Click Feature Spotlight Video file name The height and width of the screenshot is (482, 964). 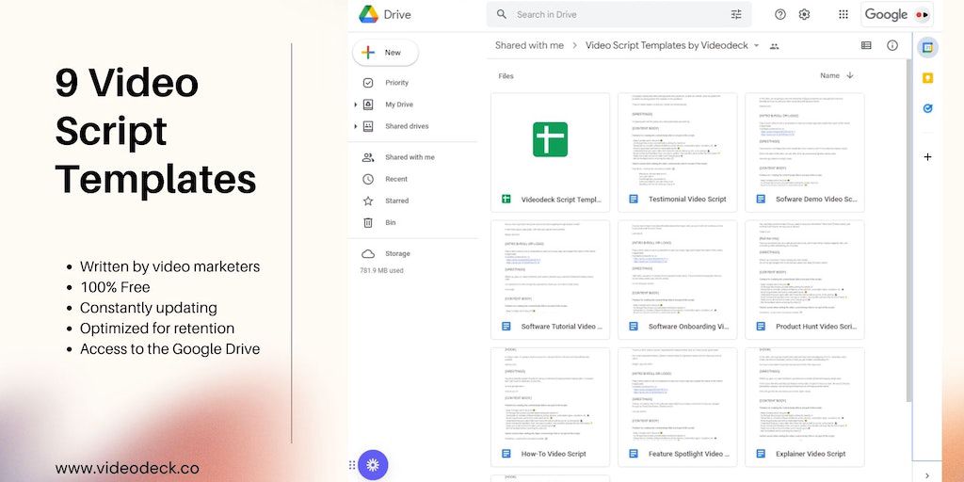[x=688, y=454]
